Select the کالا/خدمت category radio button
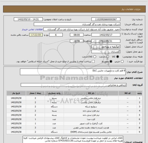Image resolution: width=148 pixels, height=143 pixels. pyautogui.click(x=95, y=57)
